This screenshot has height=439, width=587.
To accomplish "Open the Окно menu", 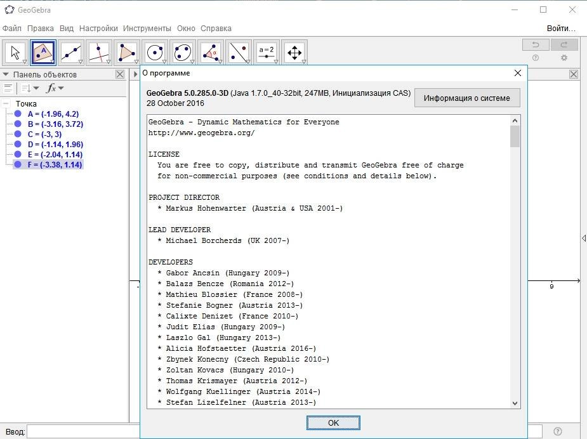I will point(186,29).
